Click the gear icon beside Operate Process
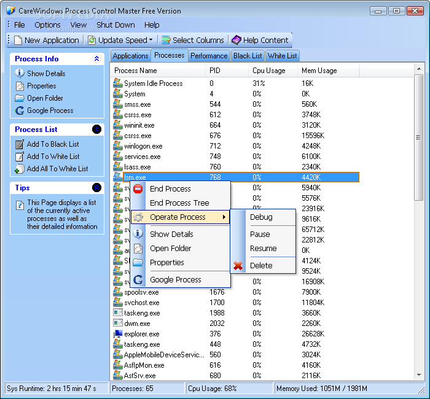The height and width of the screenshot is (399, 430). (138, 217)
